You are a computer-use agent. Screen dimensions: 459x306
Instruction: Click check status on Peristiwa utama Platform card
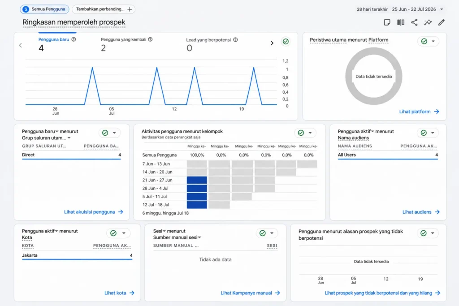424,41
